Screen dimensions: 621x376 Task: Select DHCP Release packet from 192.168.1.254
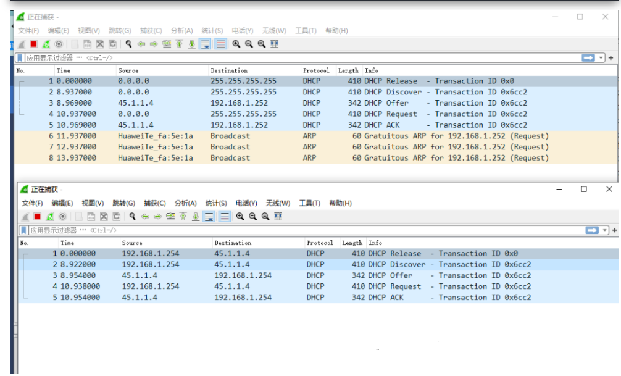[x=318, y=254]
